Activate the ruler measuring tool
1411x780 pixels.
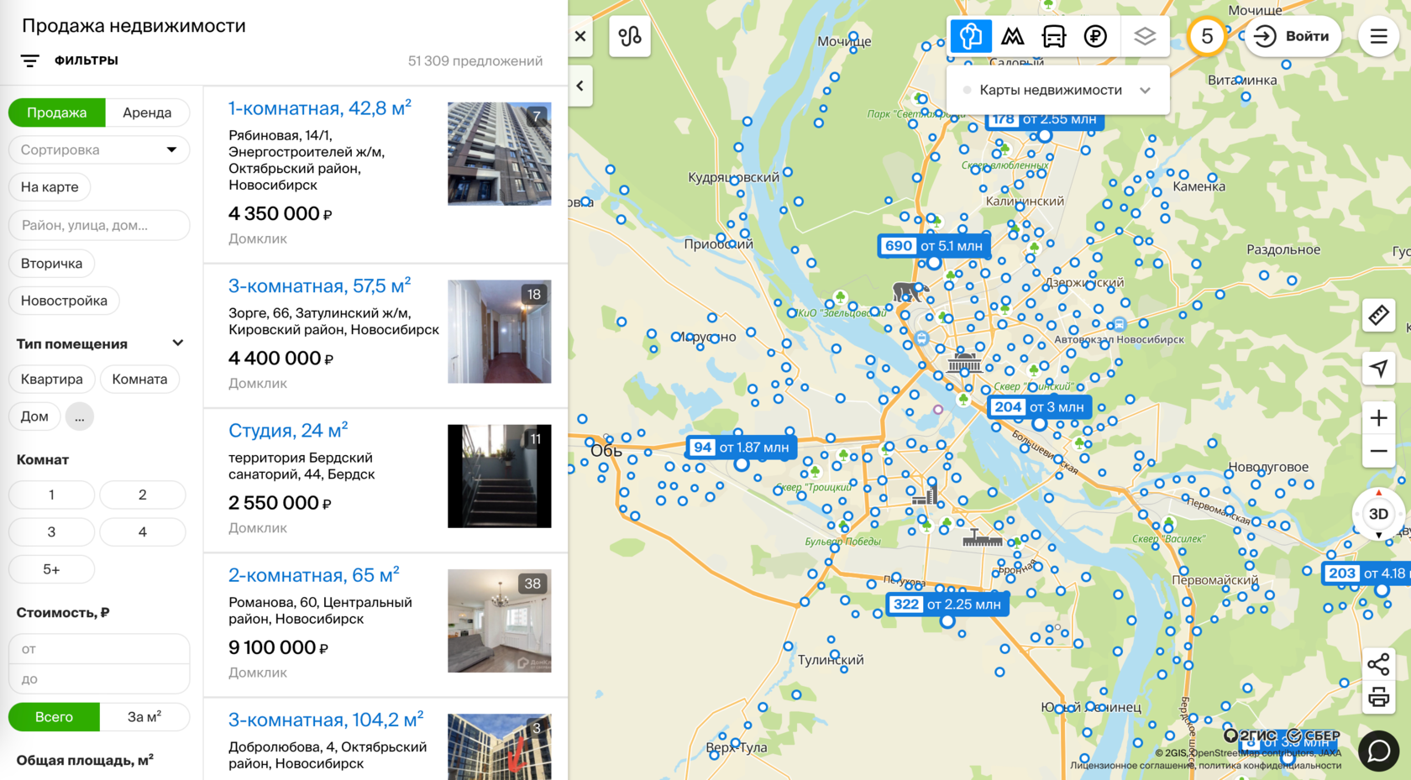click(x=1378, y=316)
